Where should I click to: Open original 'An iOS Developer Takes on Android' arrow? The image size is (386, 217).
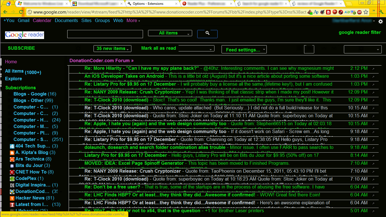[x=373, y=77]
